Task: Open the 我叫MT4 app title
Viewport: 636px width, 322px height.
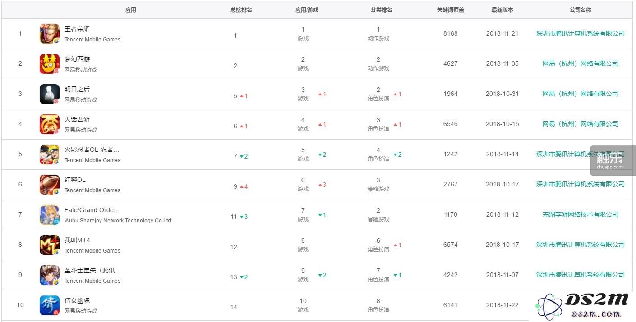Action: pyautogui.click(x=77, y=240)
